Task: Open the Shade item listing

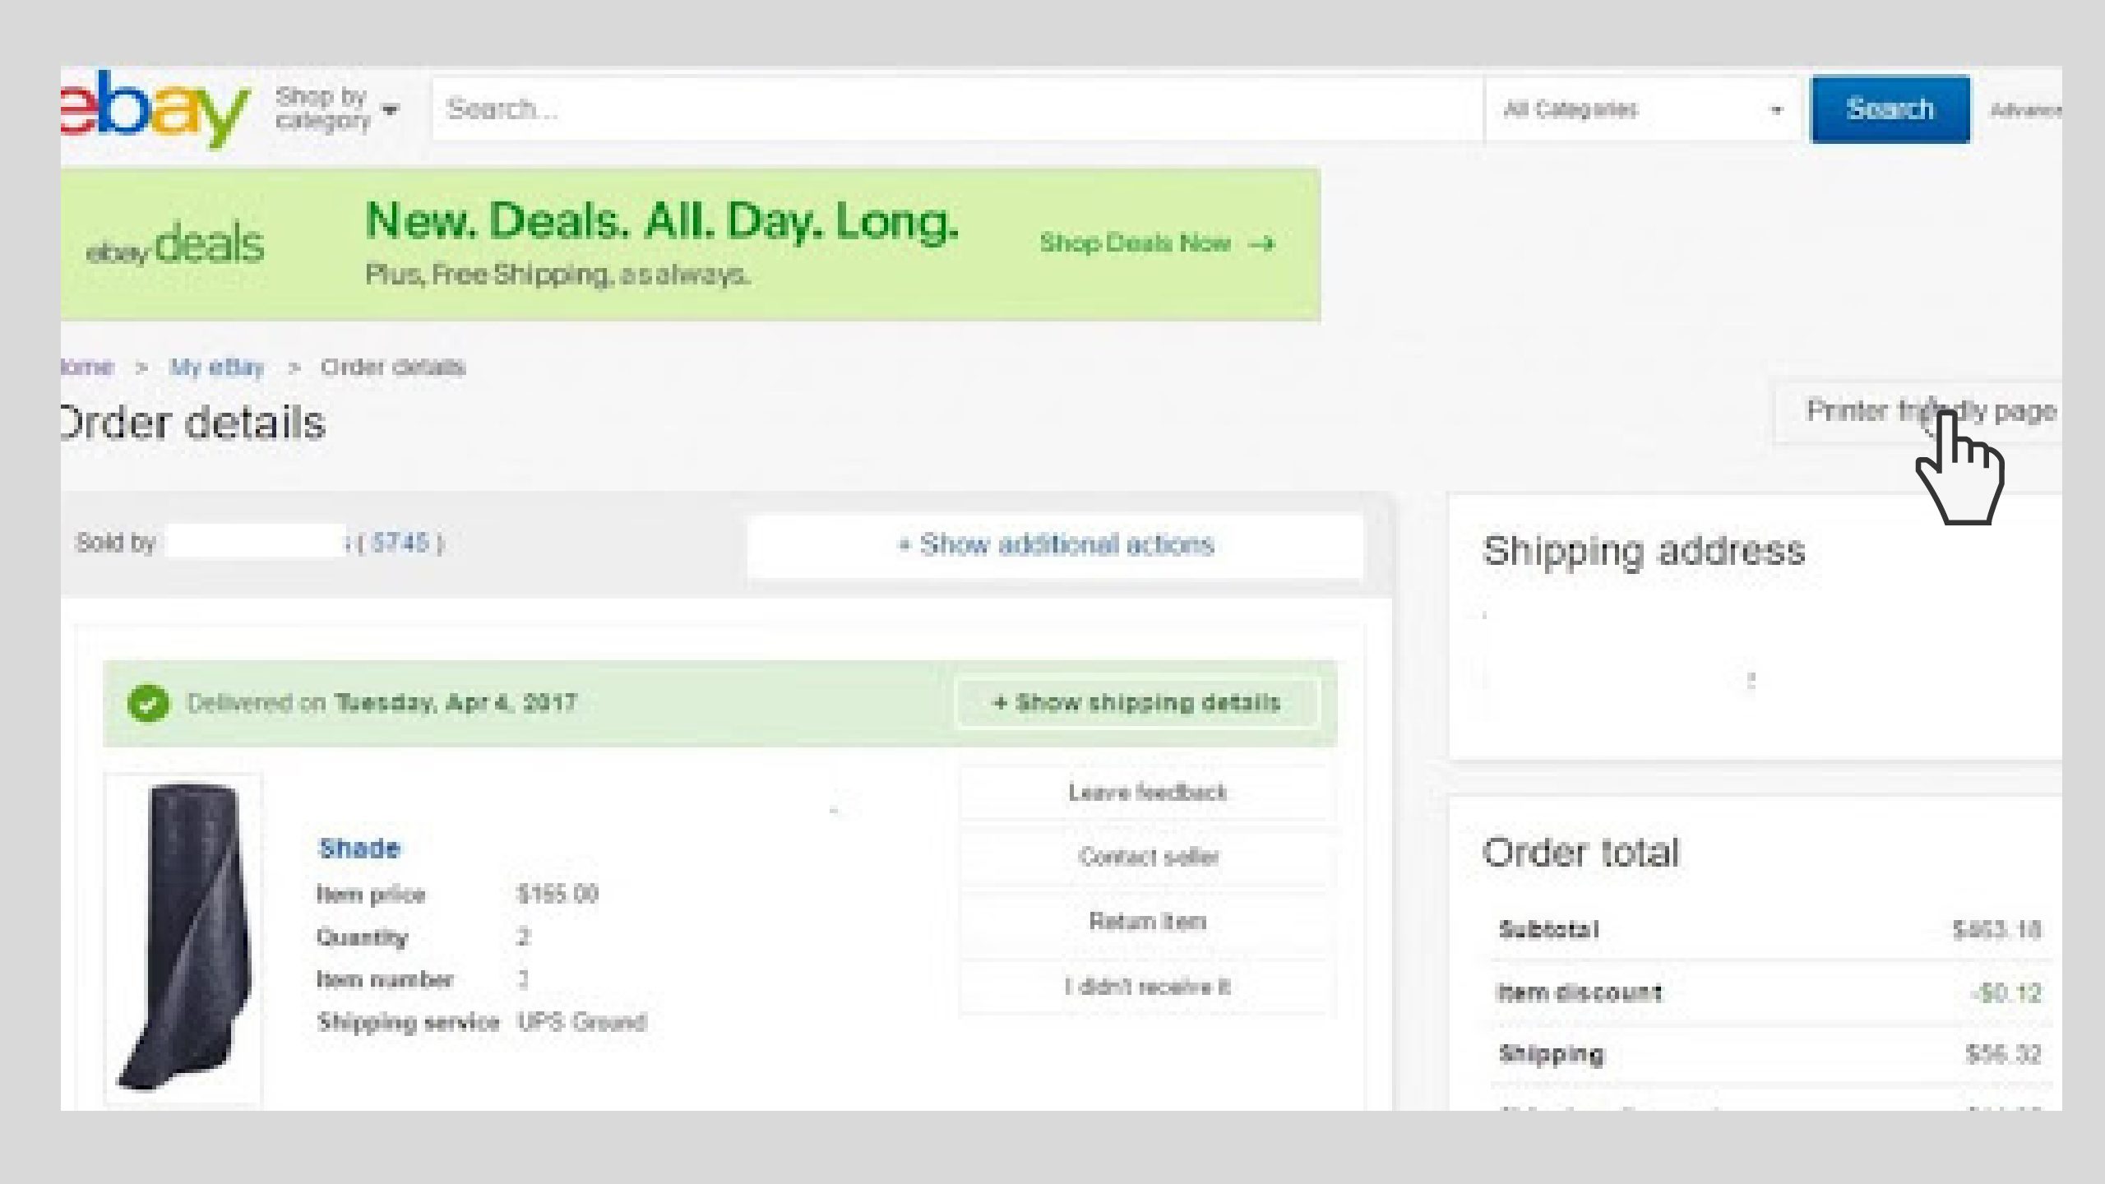Action: tap(359, 848)
